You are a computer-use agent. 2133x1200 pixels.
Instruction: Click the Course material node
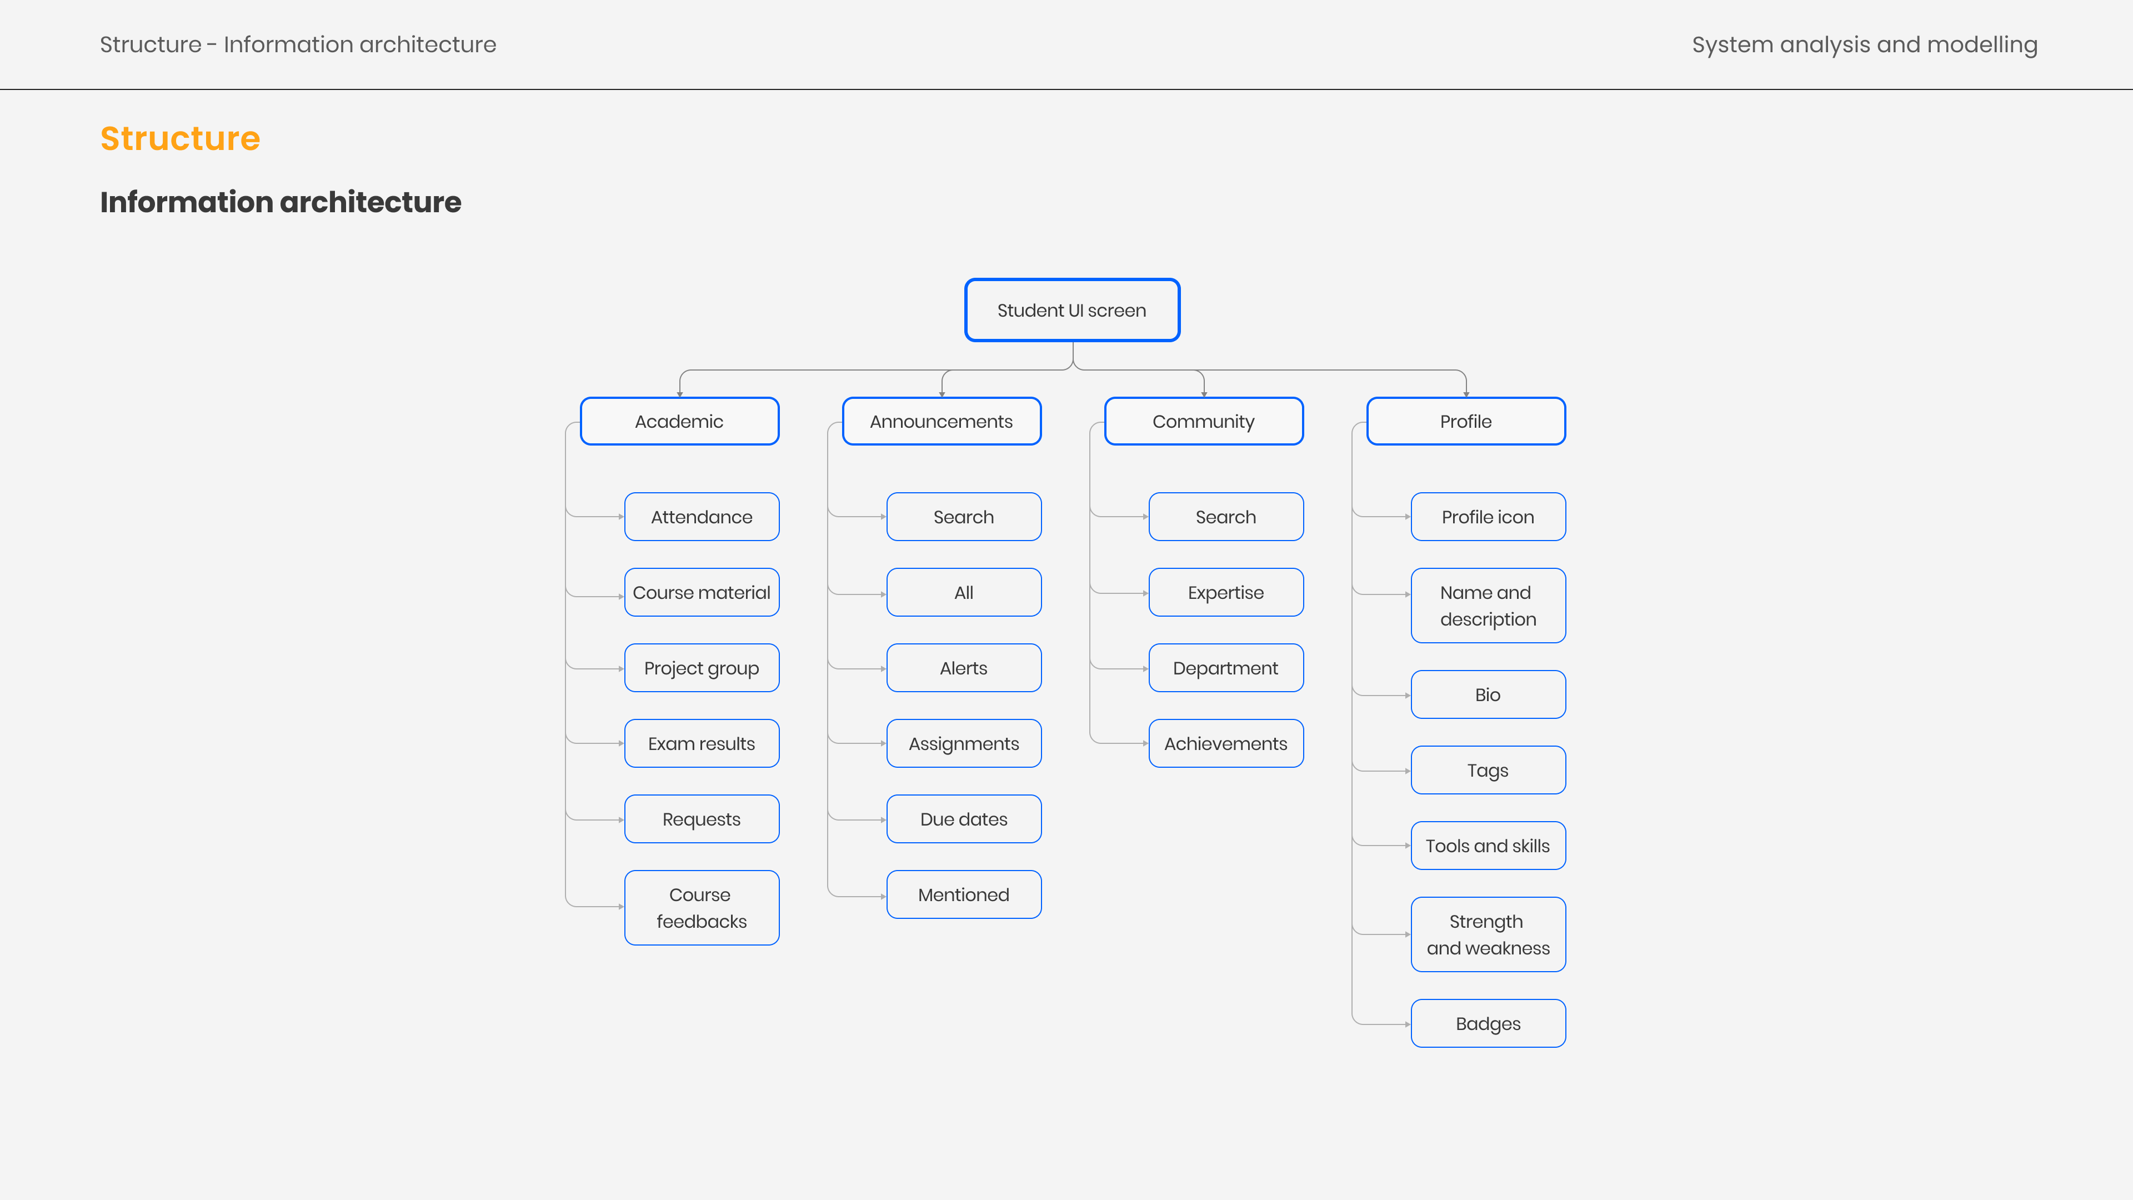click(702, 592)
